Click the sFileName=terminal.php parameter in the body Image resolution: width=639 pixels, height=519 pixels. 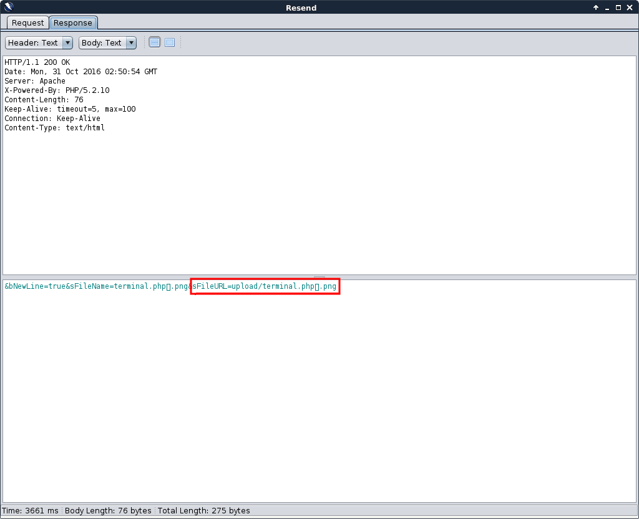click(x=118, y=286)
